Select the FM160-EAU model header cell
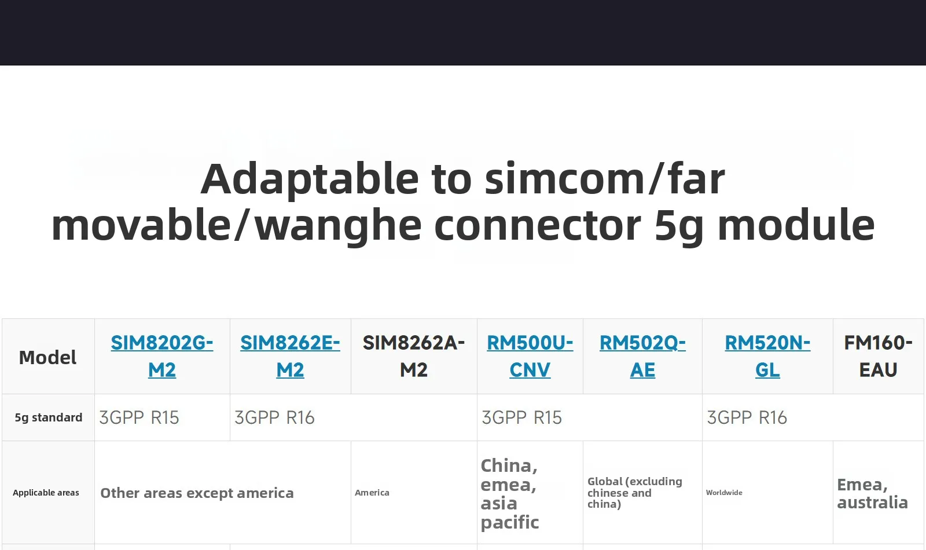Screen dimensions: 926x550 pos(878,356)
